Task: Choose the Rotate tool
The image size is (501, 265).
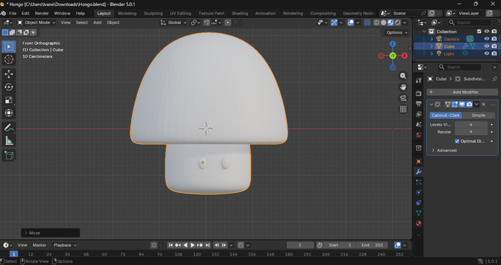Action: pyautogui.click(x=9, y=87)
